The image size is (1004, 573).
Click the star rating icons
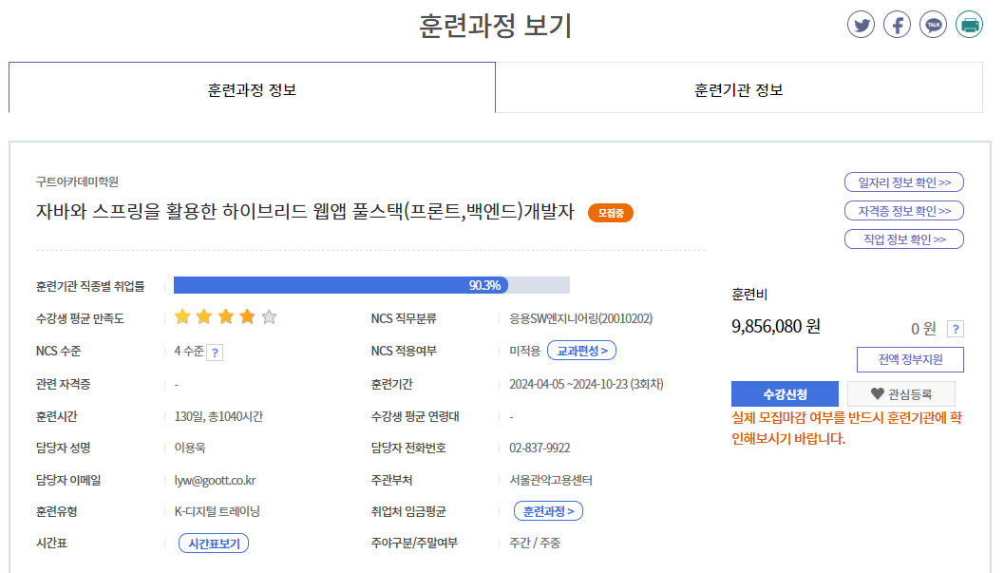(225, 317)
